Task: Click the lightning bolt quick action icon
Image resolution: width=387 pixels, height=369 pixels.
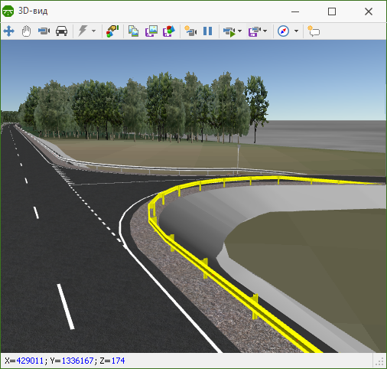Action: pos(83,31)
